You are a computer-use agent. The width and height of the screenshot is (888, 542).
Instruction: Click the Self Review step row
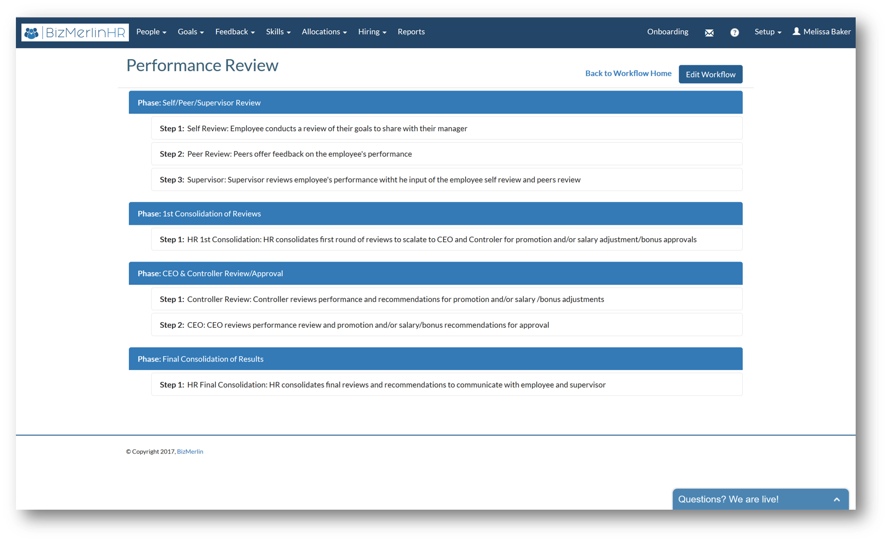coord(447,128)
